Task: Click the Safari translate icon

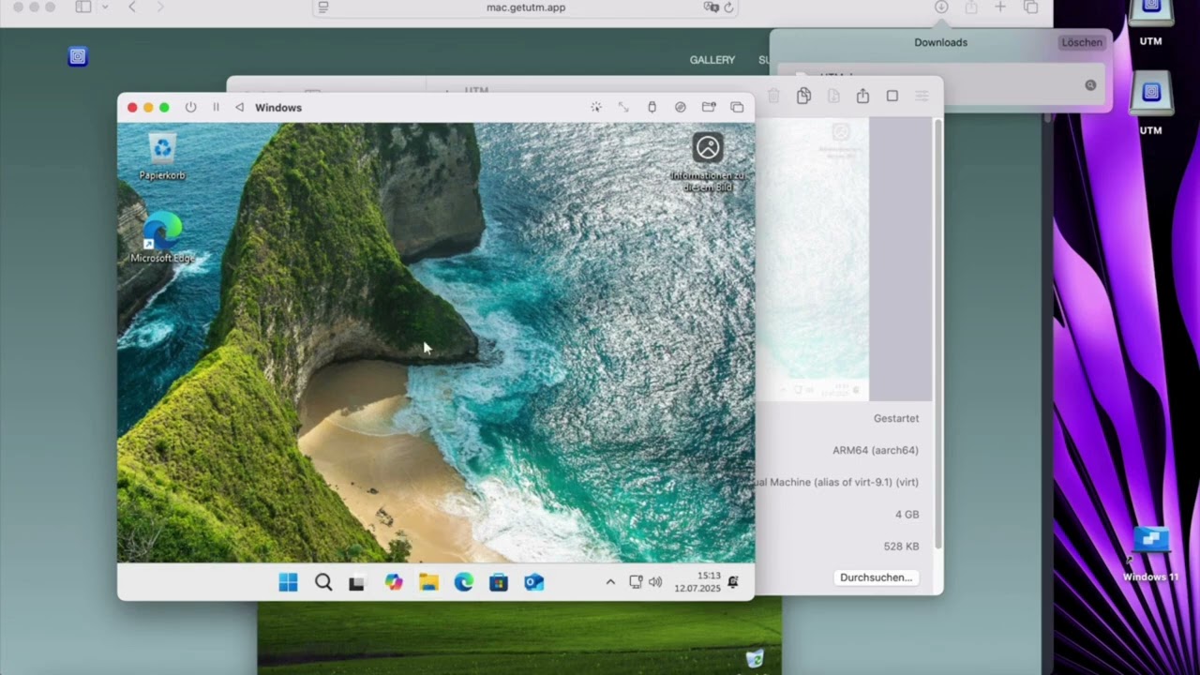Action: point(711,7)
